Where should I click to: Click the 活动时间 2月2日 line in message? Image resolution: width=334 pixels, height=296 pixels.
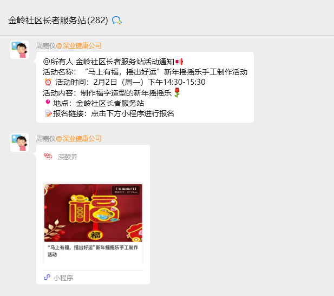(125, 82)
